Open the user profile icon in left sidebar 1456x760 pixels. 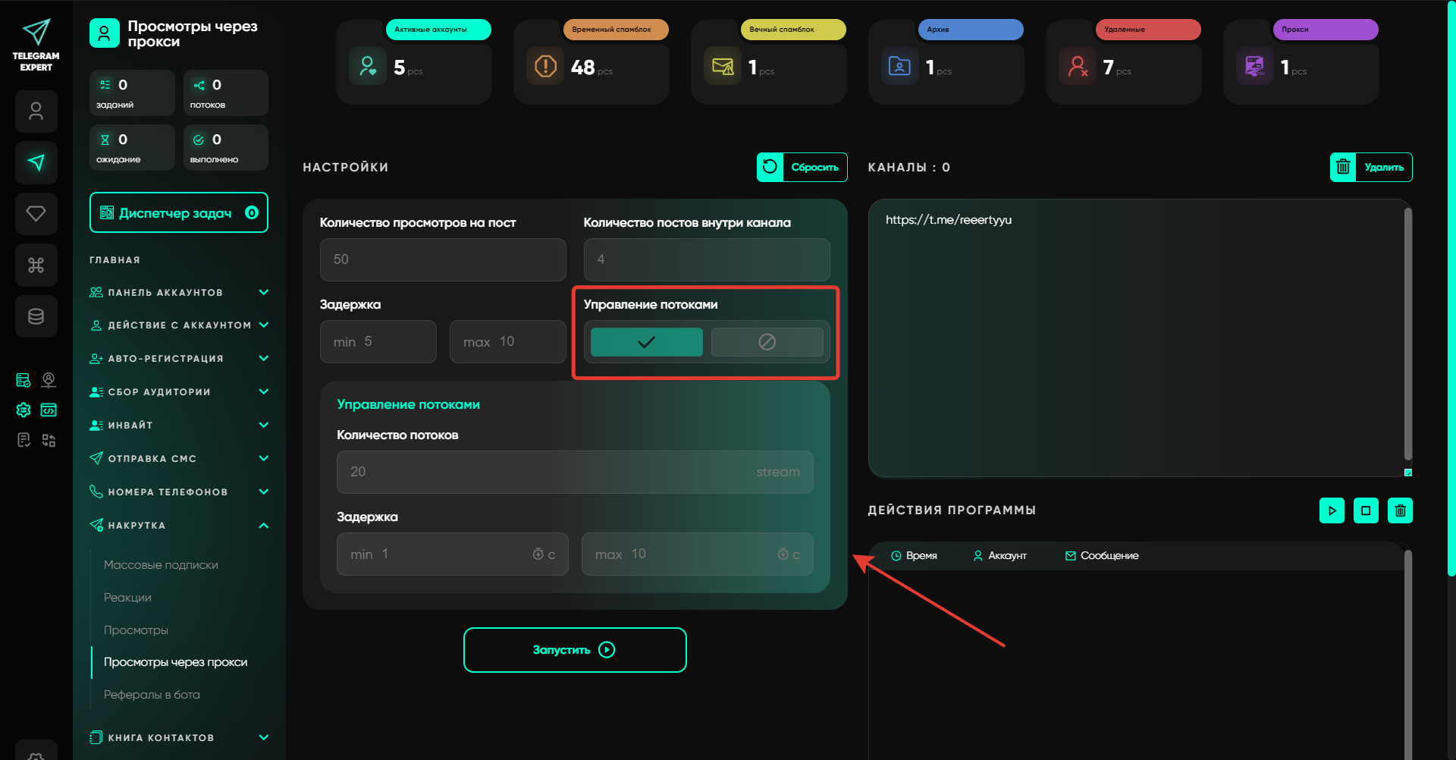36,111
